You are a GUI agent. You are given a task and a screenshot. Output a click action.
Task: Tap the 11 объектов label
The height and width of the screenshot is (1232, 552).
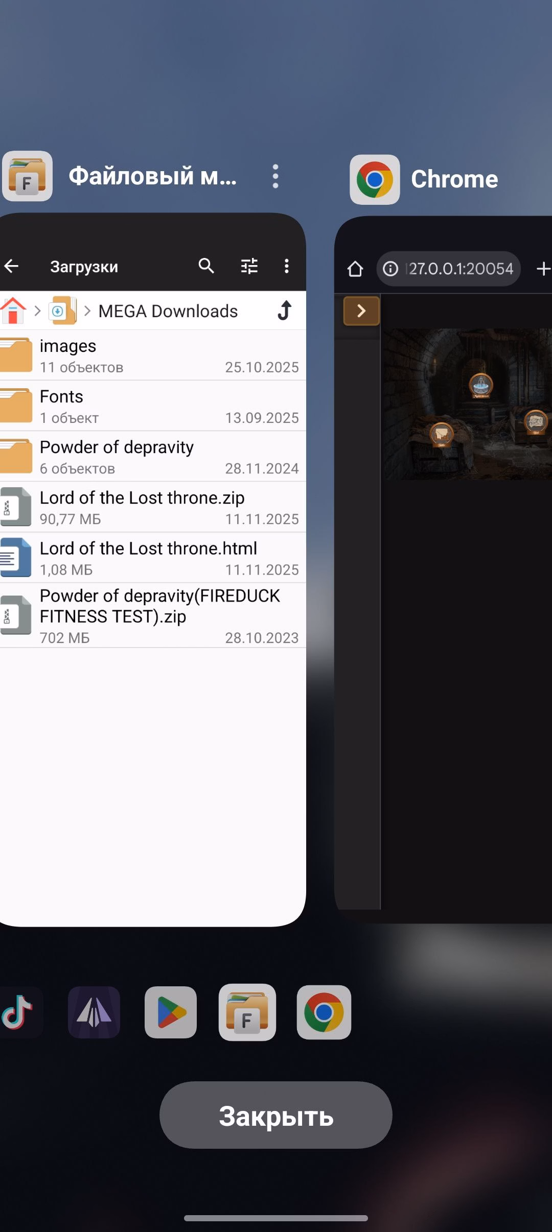[82, 367]
